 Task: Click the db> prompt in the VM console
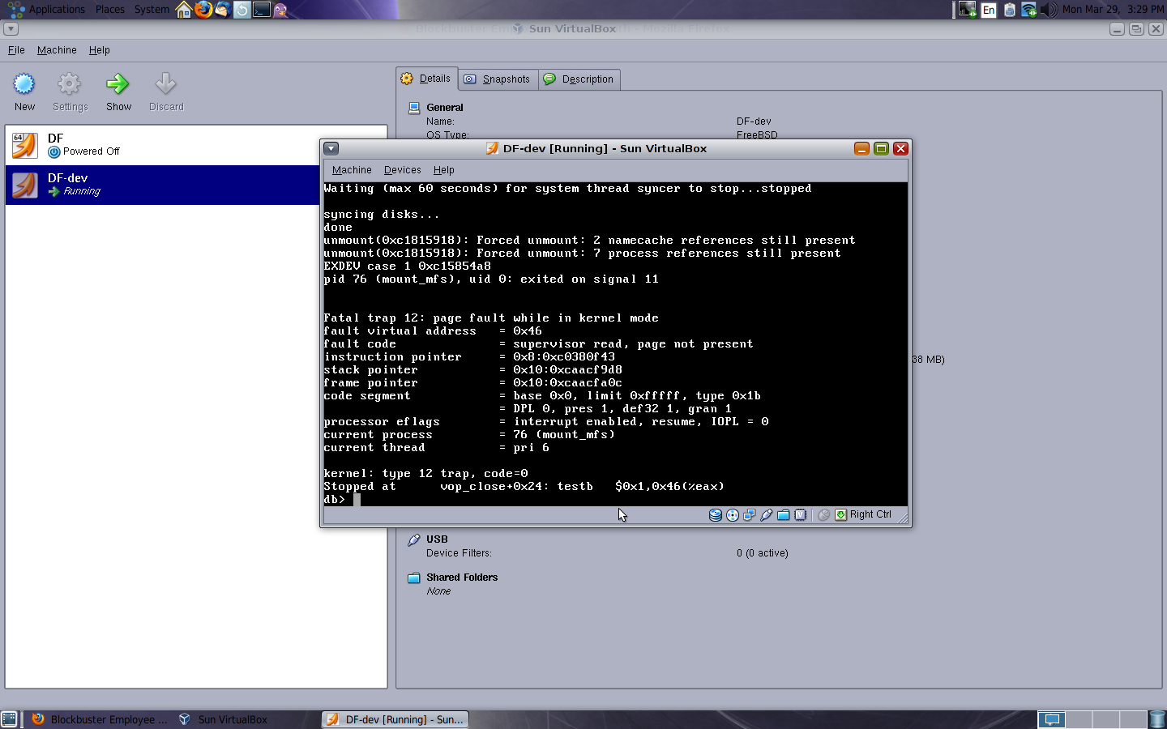tap(334, 500)
